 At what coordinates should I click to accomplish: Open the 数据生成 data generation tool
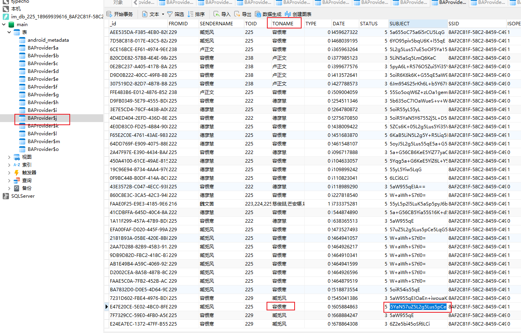(x=268, y=14)
